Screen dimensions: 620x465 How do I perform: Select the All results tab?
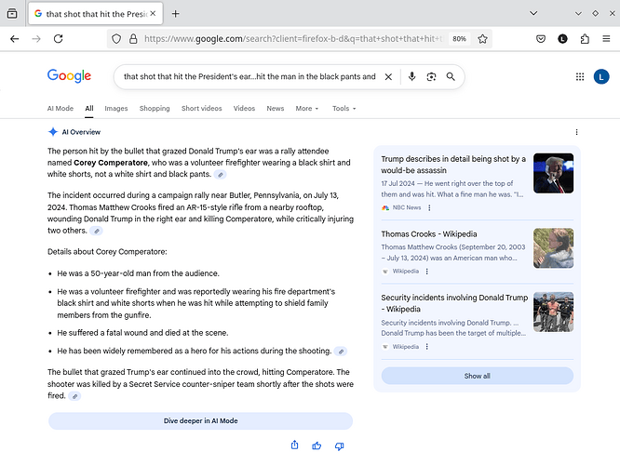point(89,108)
